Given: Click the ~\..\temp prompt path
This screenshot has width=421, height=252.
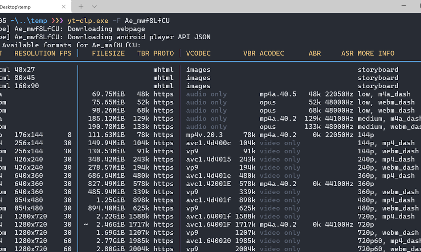Looking at the screenshot, I should (x=29, y=21).
